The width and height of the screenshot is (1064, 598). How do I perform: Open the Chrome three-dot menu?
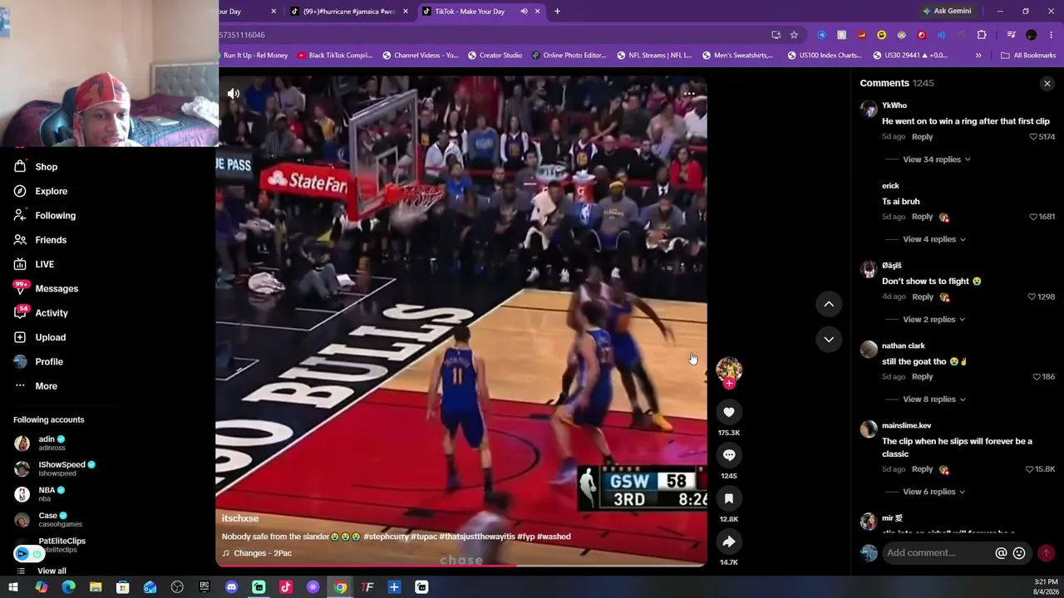click(x=1052, y=35)
